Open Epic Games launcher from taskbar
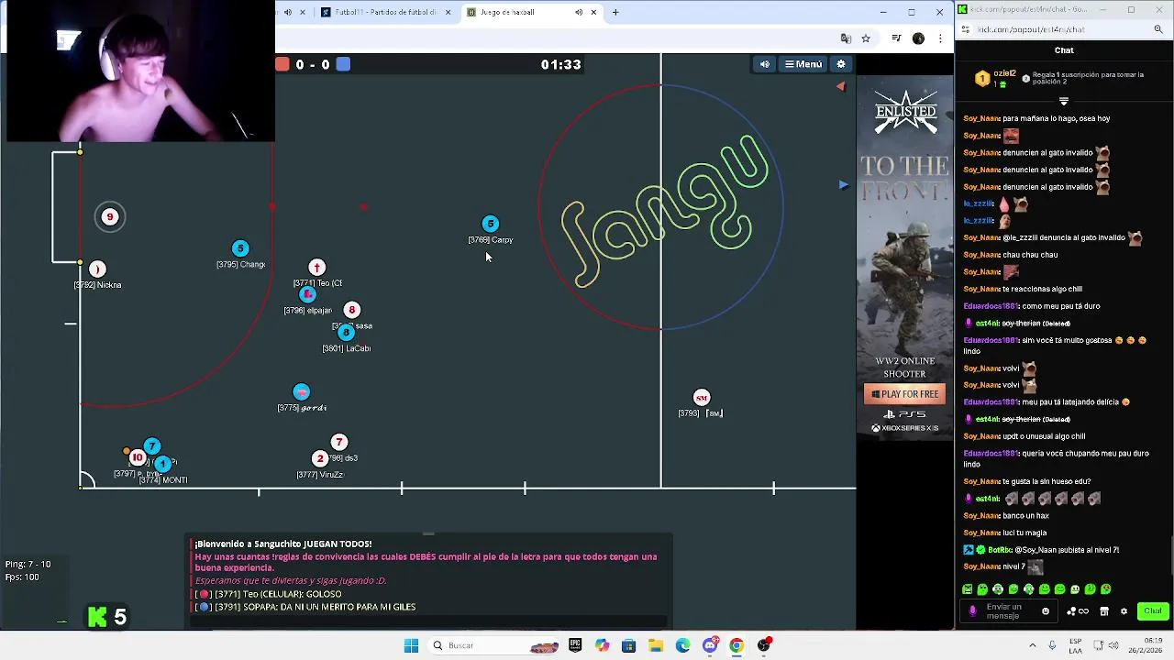Viewport: 1174px width, 660px height. click(x=575, y=645)
